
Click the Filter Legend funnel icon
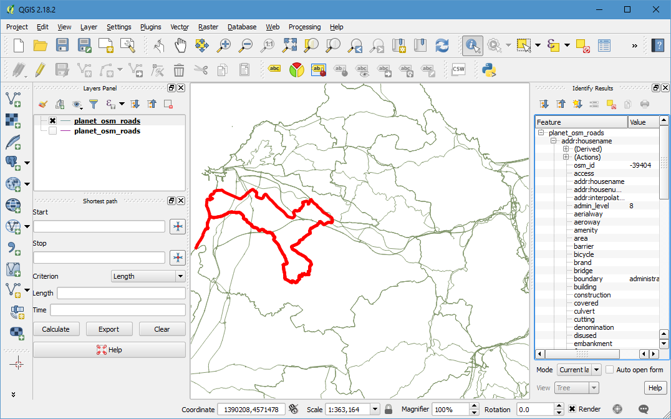pos(94,104)
